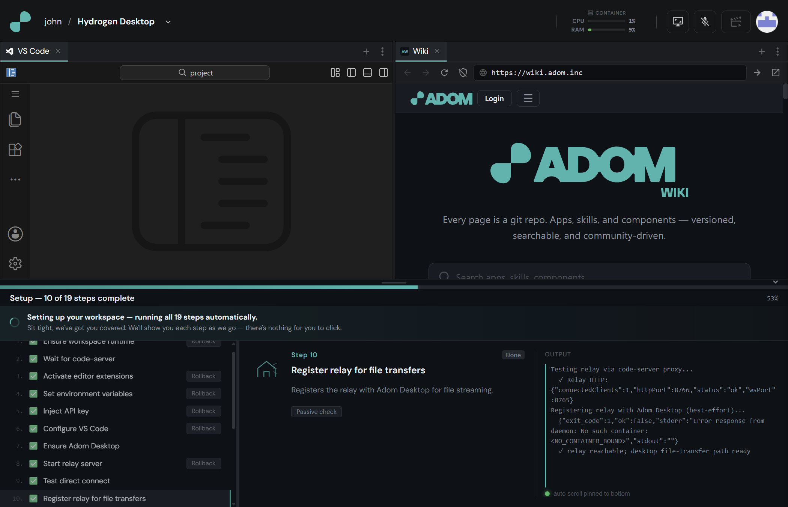Screen dimensions: 788x507
Task: Toggle checkbox for Ensure Adom Desktop
Action: point(33,446)
